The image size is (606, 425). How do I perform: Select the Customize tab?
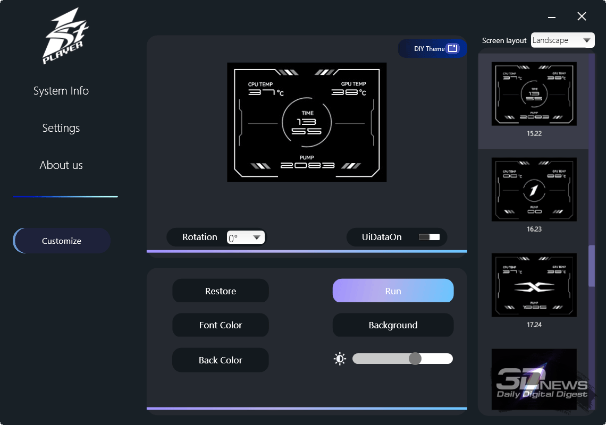tap(62, 241)
